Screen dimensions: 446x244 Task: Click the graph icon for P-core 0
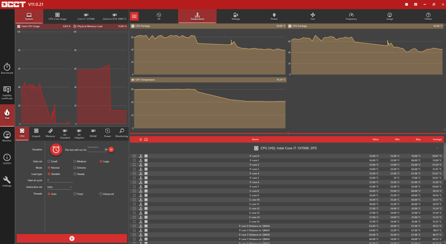click(140, 156)
